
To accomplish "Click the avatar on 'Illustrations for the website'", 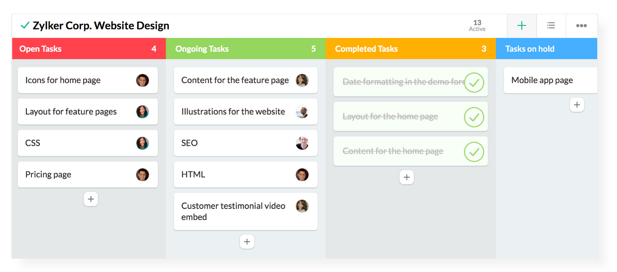I will pyautogui.click(x=302, y=112).
